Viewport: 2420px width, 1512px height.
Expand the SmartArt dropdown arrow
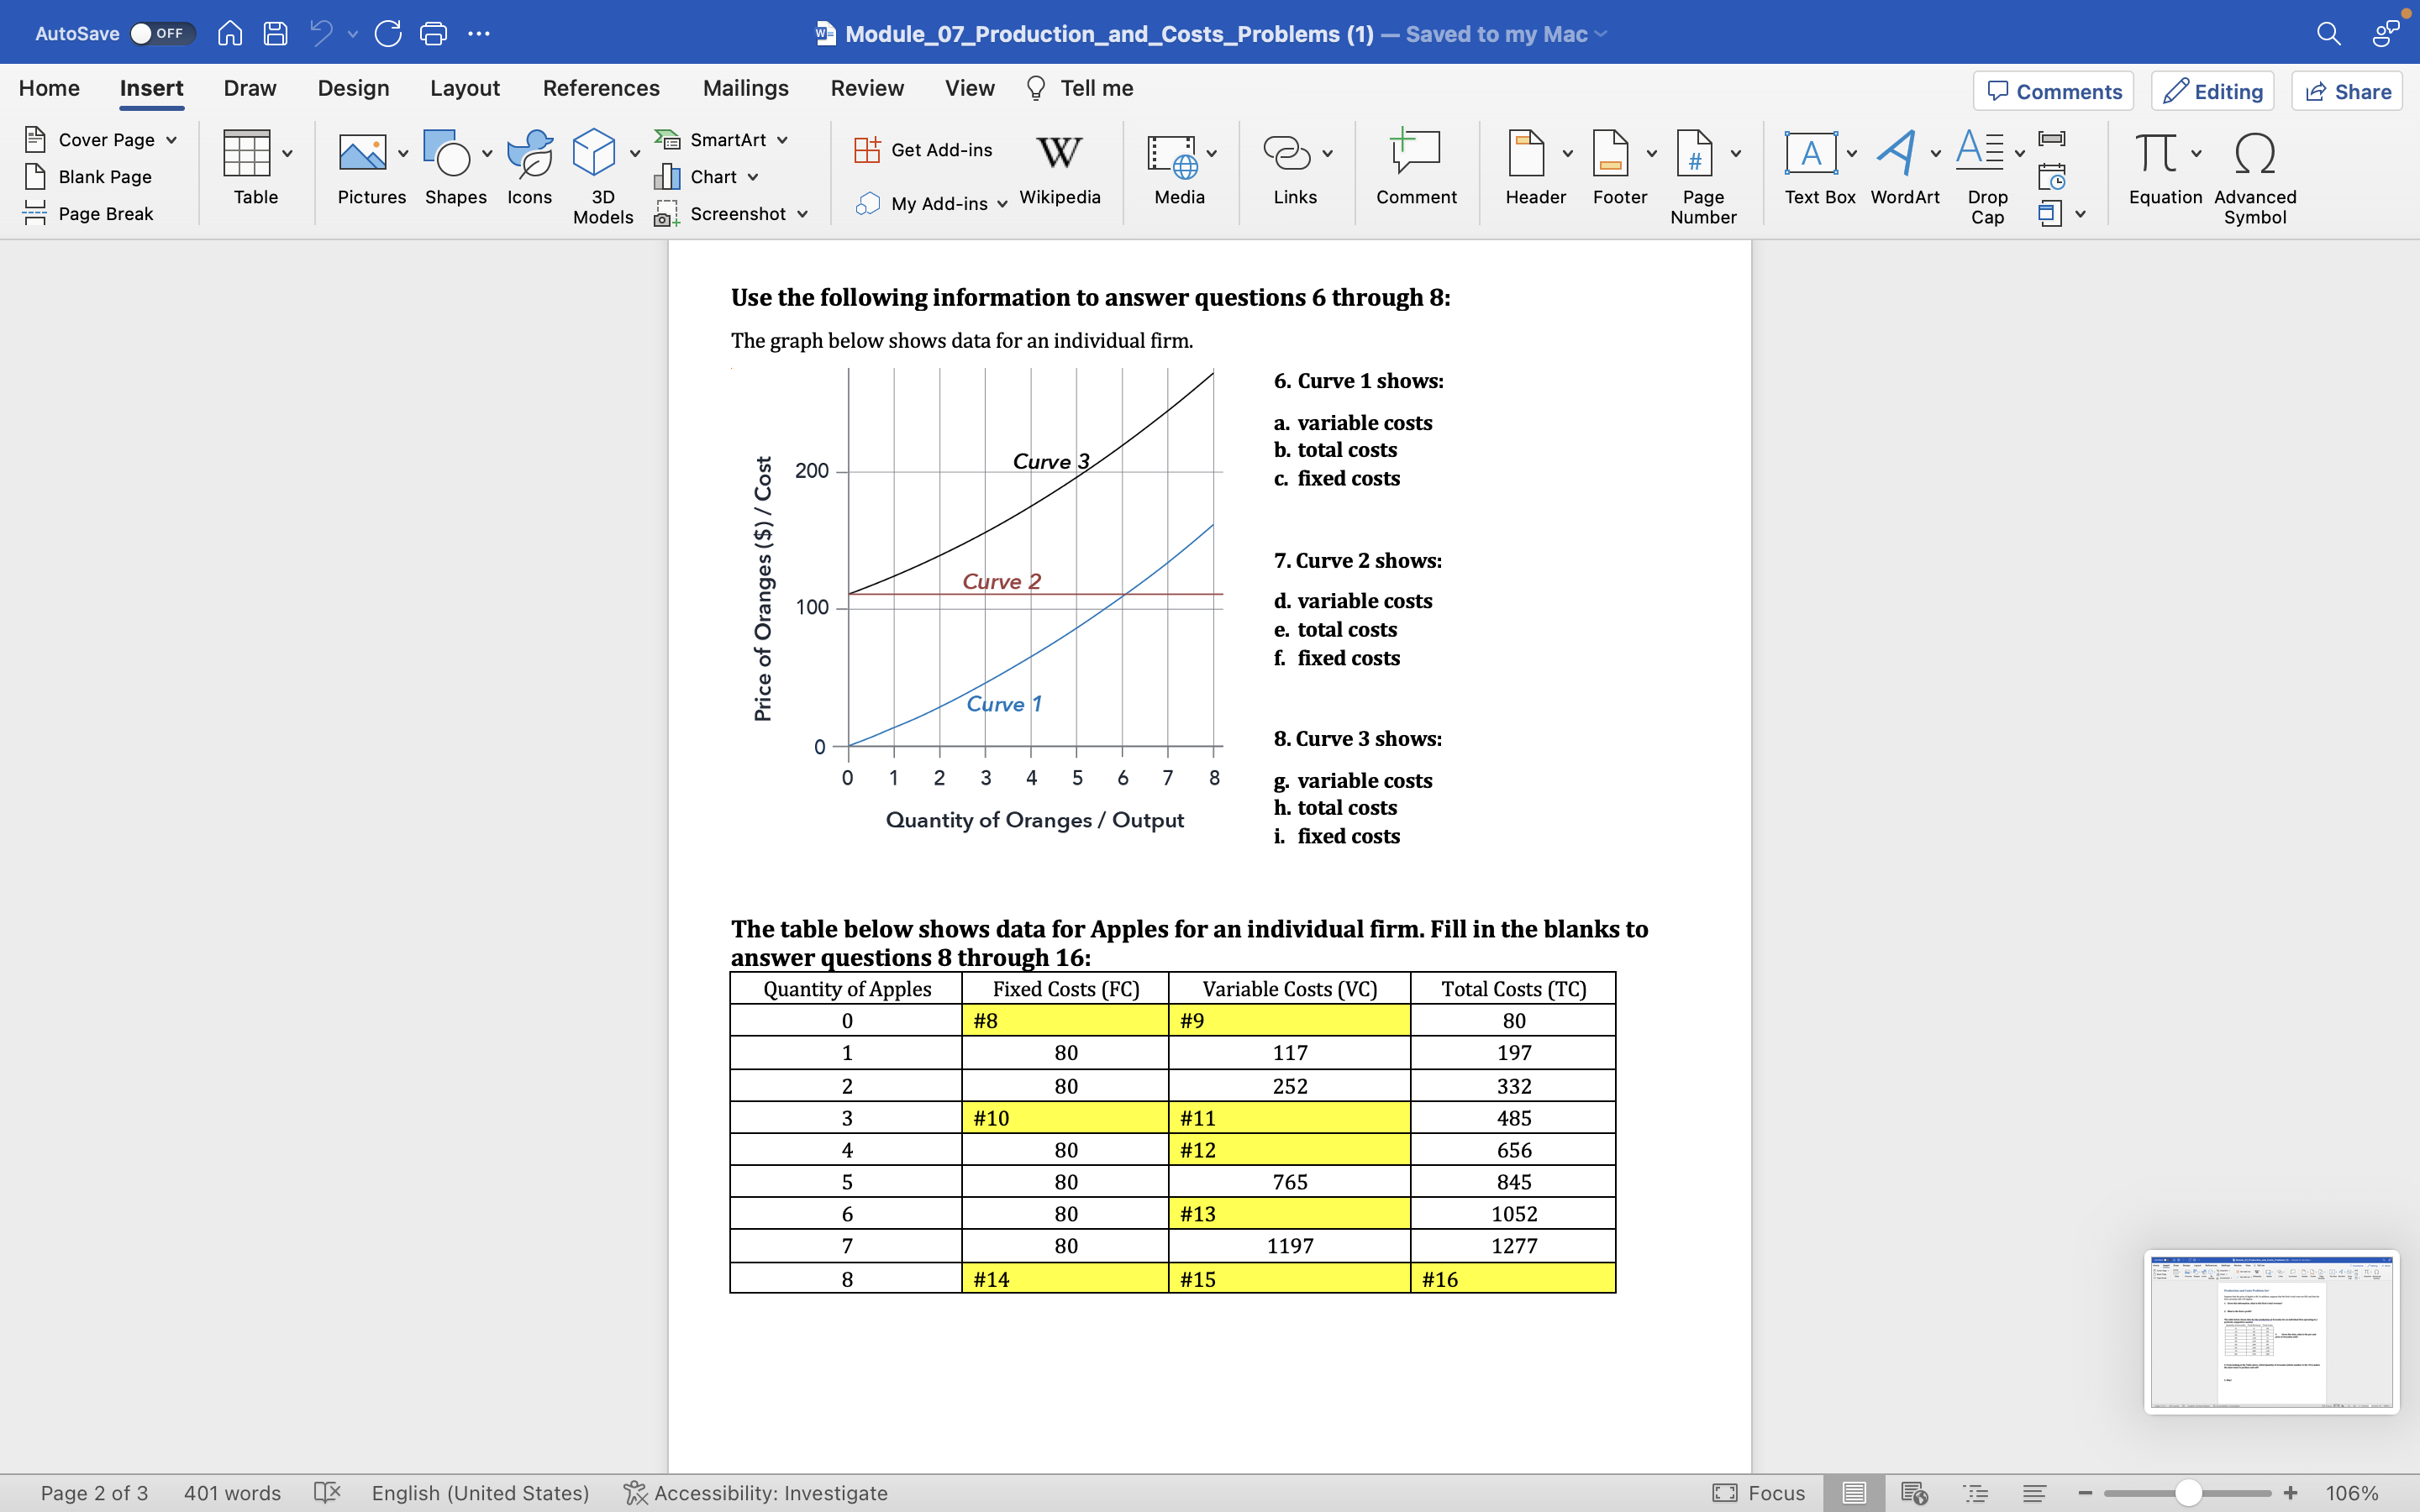coord(782,140)
